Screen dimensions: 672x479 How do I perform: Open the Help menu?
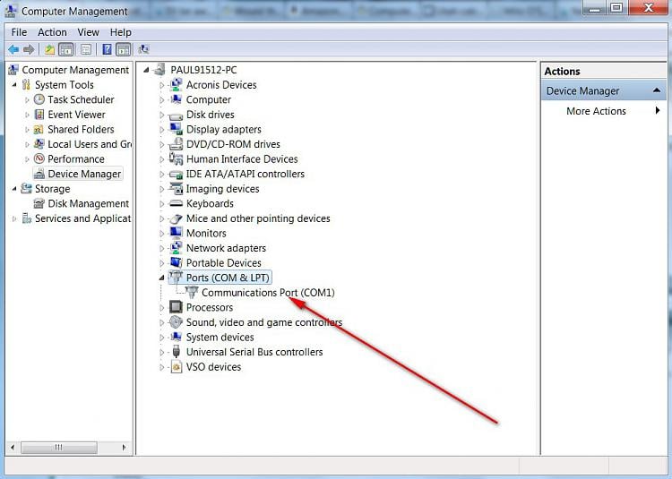coord(120,32)
